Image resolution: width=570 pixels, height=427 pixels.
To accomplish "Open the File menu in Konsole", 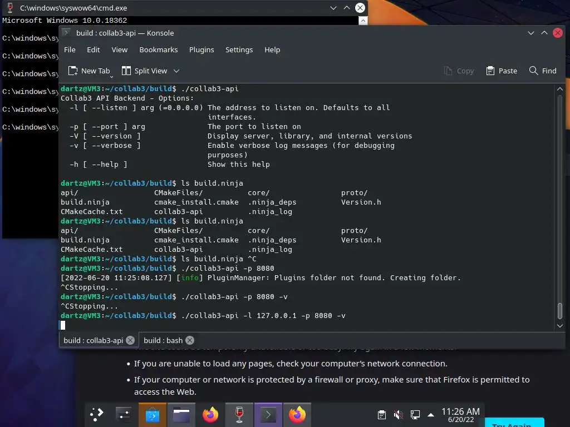I will tap(70, 49).
